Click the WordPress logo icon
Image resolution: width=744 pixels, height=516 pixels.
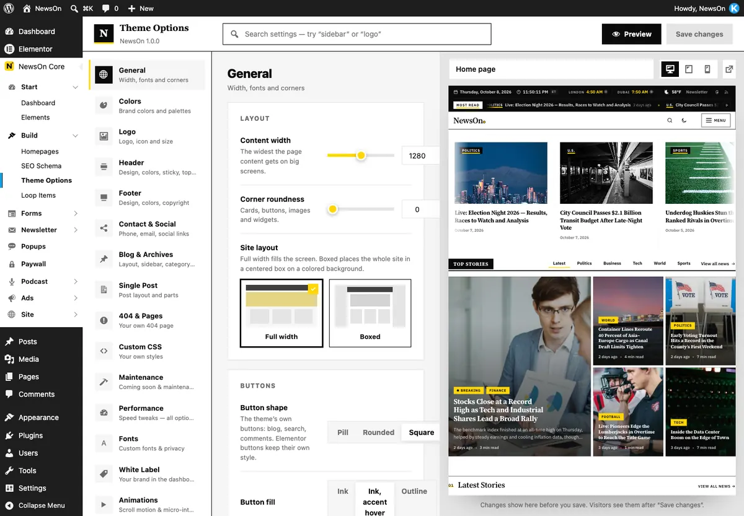[9, 9]
